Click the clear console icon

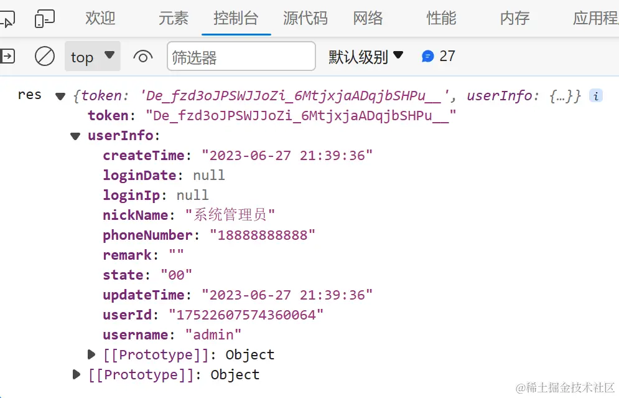[x=45, y=57]
